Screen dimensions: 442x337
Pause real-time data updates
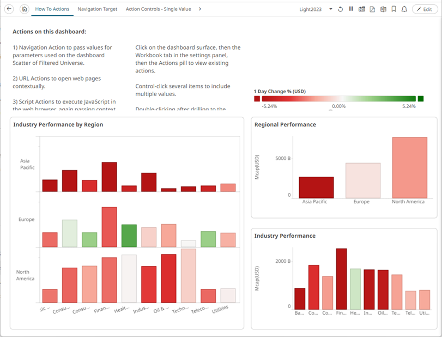(351, 9)
